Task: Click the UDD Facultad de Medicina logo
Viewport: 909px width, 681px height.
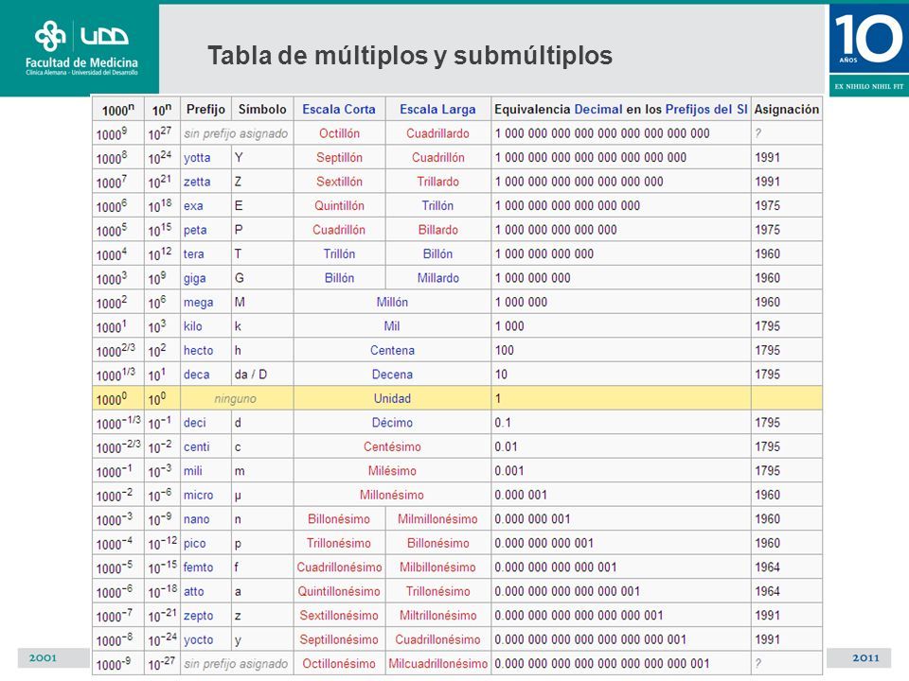Action: pyautogui.click(x=81, y=47)
